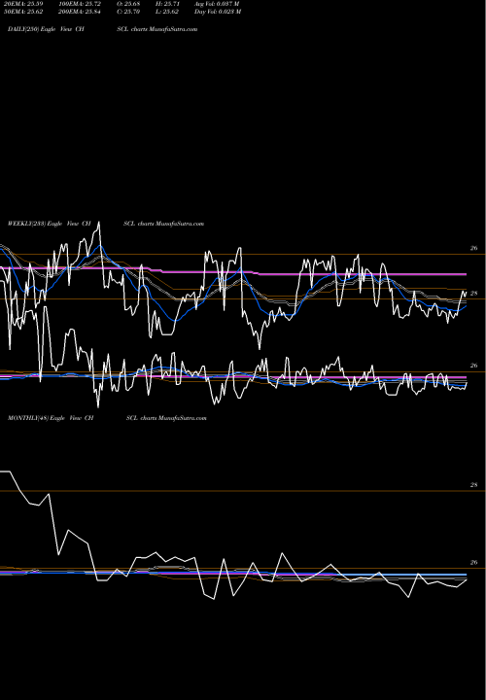
Task: Select the 20EMA value at top left
Action: [x=23, y=4]
